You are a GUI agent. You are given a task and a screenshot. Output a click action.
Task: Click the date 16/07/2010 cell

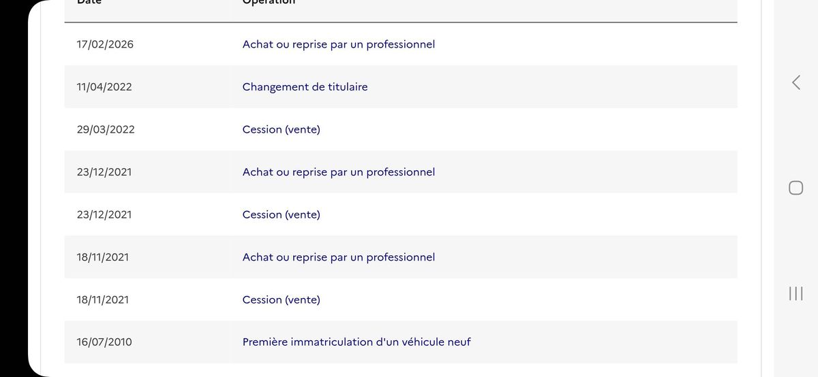coord(104,342)
